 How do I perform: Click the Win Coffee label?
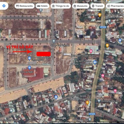109,50
